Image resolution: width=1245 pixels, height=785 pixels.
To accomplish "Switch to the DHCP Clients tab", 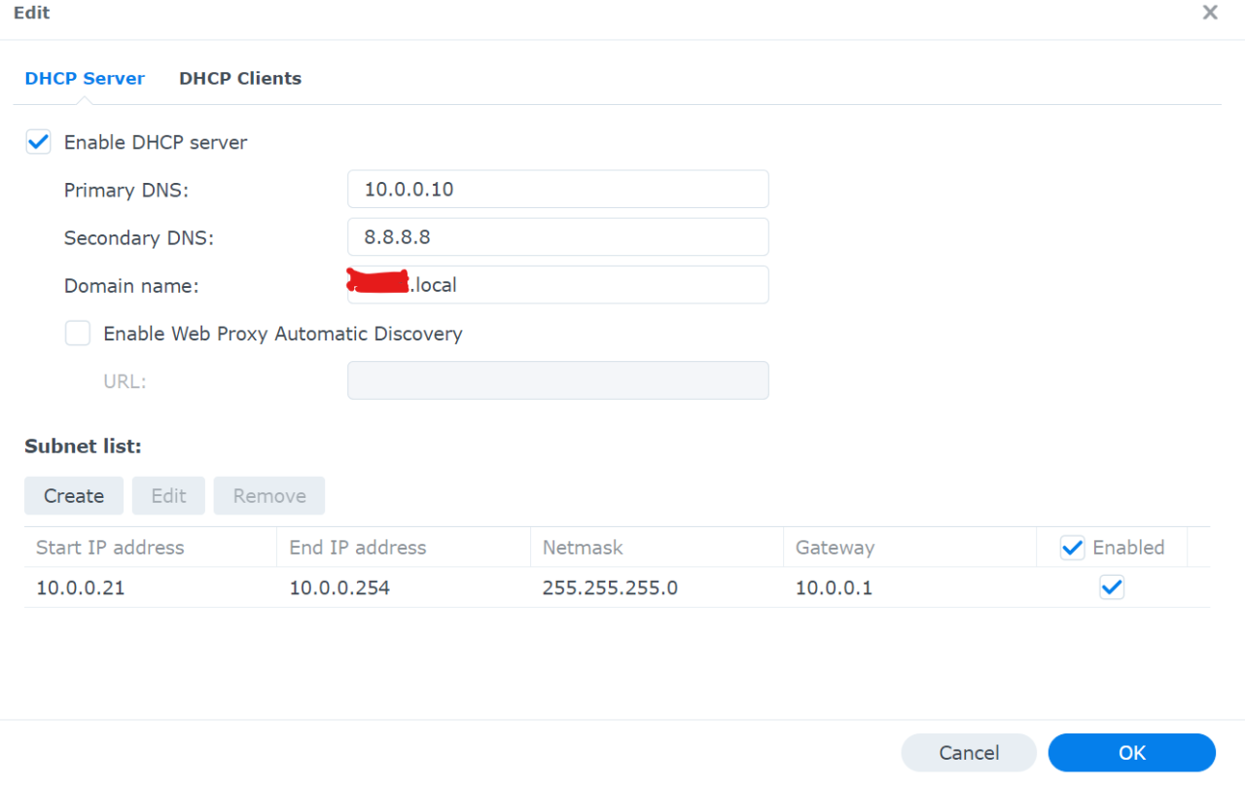I will (x=239, y=78).
